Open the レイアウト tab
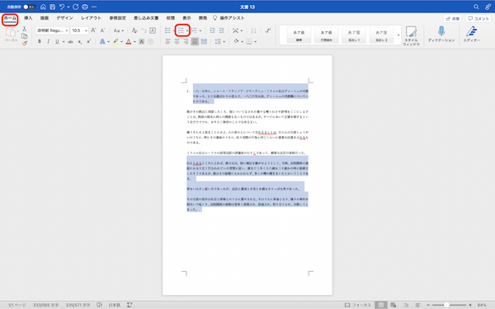 click(x=91, y=18)
